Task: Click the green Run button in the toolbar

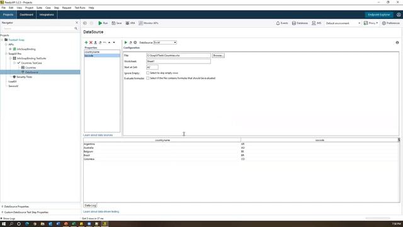Action: [103, 23]
